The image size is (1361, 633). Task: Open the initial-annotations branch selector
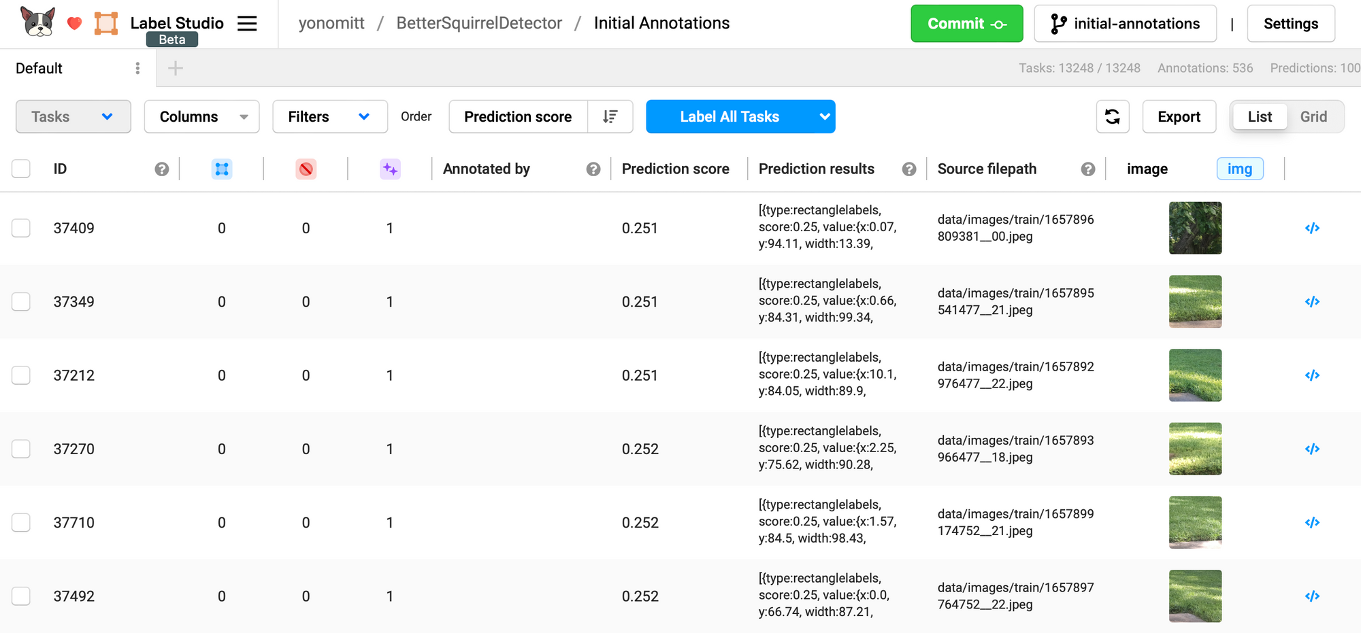(x=1125, y=24)
